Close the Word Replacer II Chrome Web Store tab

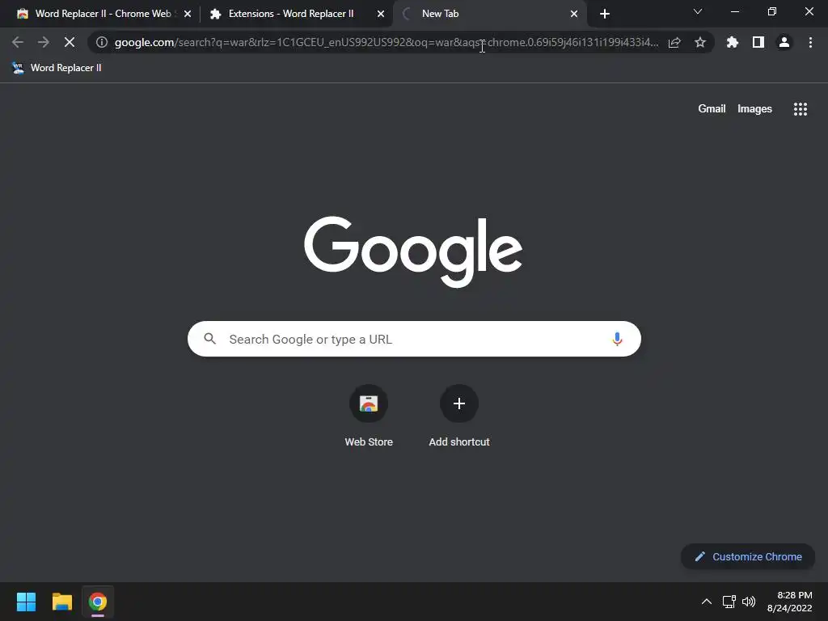coord(188,14)
